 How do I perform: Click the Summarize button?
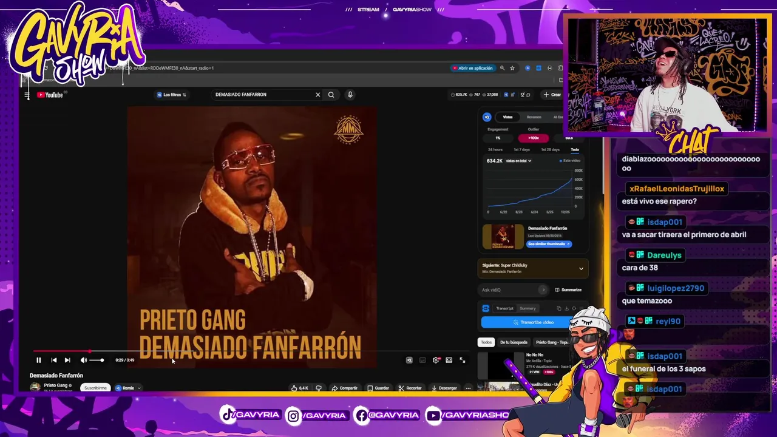point(568,290)
